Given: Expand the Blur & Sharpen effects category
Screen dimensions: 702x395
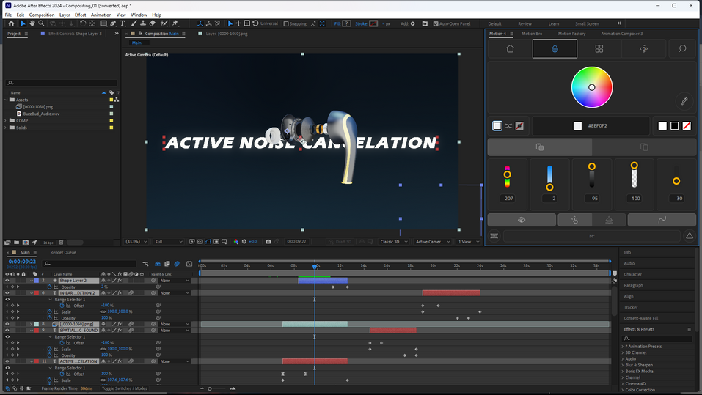Looking at the screenshot, I should (x=622, y=365).
